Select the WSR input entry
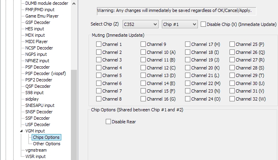This screenshot has width=278, height=160. coord(35,156)
